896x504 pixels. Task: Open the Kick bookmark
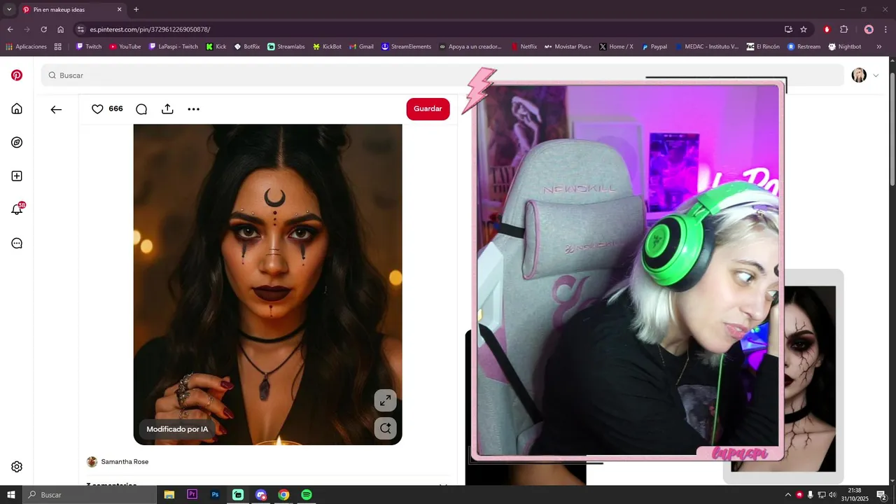coord(216,47)
